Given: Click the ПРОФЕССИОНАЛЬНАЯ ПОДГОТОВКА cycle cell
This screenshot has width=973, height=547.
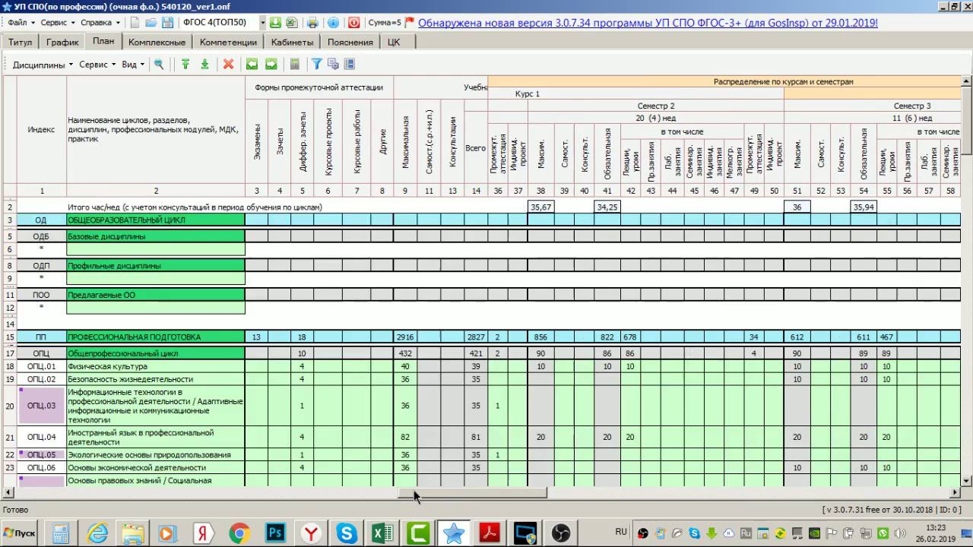Looking at the screenshot, I should (156, 337).
